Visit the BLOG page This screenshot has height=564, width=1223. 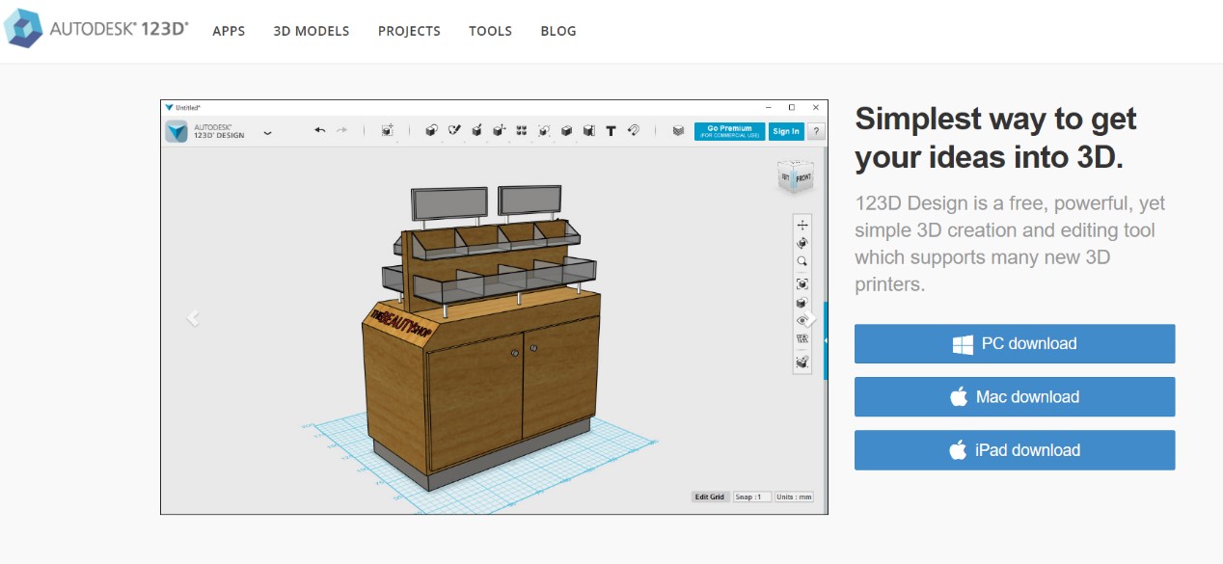click(x=558, y=31)
